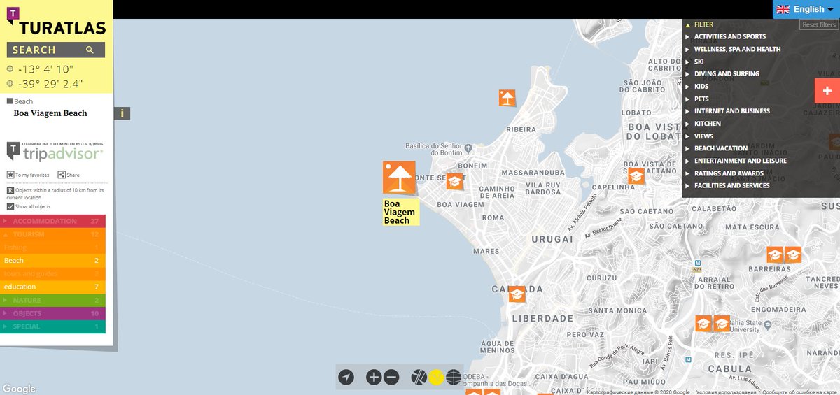Open the yellow info "i" tab

(x=122, y=113)
